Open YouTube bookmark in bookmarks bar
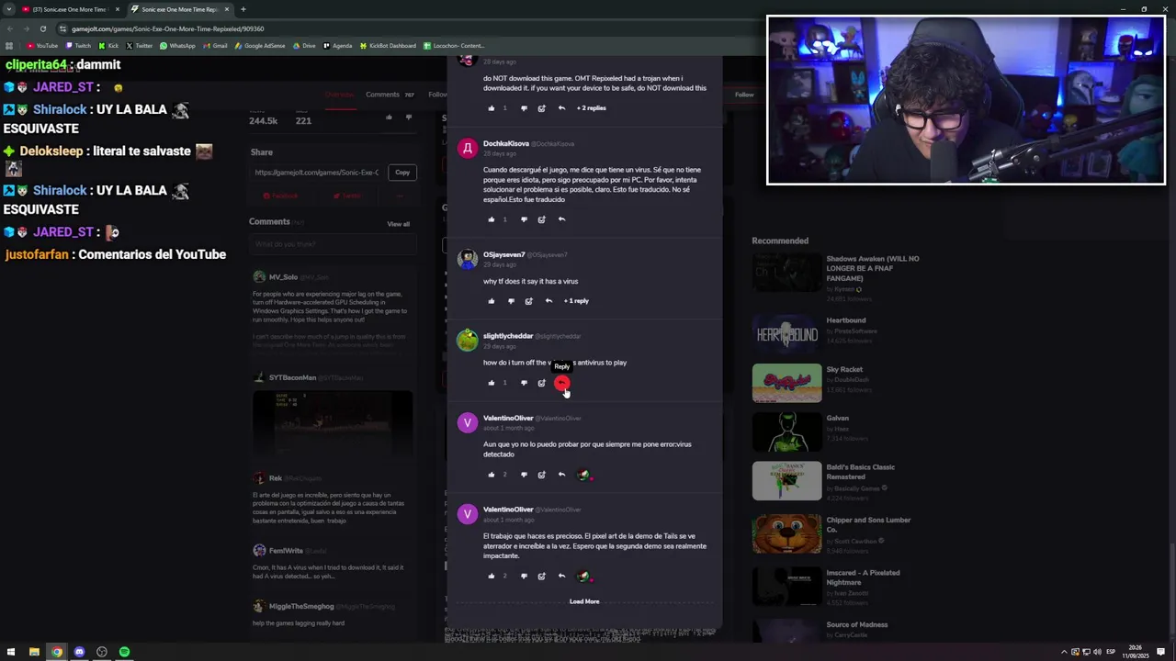 (x=42, y=46)
